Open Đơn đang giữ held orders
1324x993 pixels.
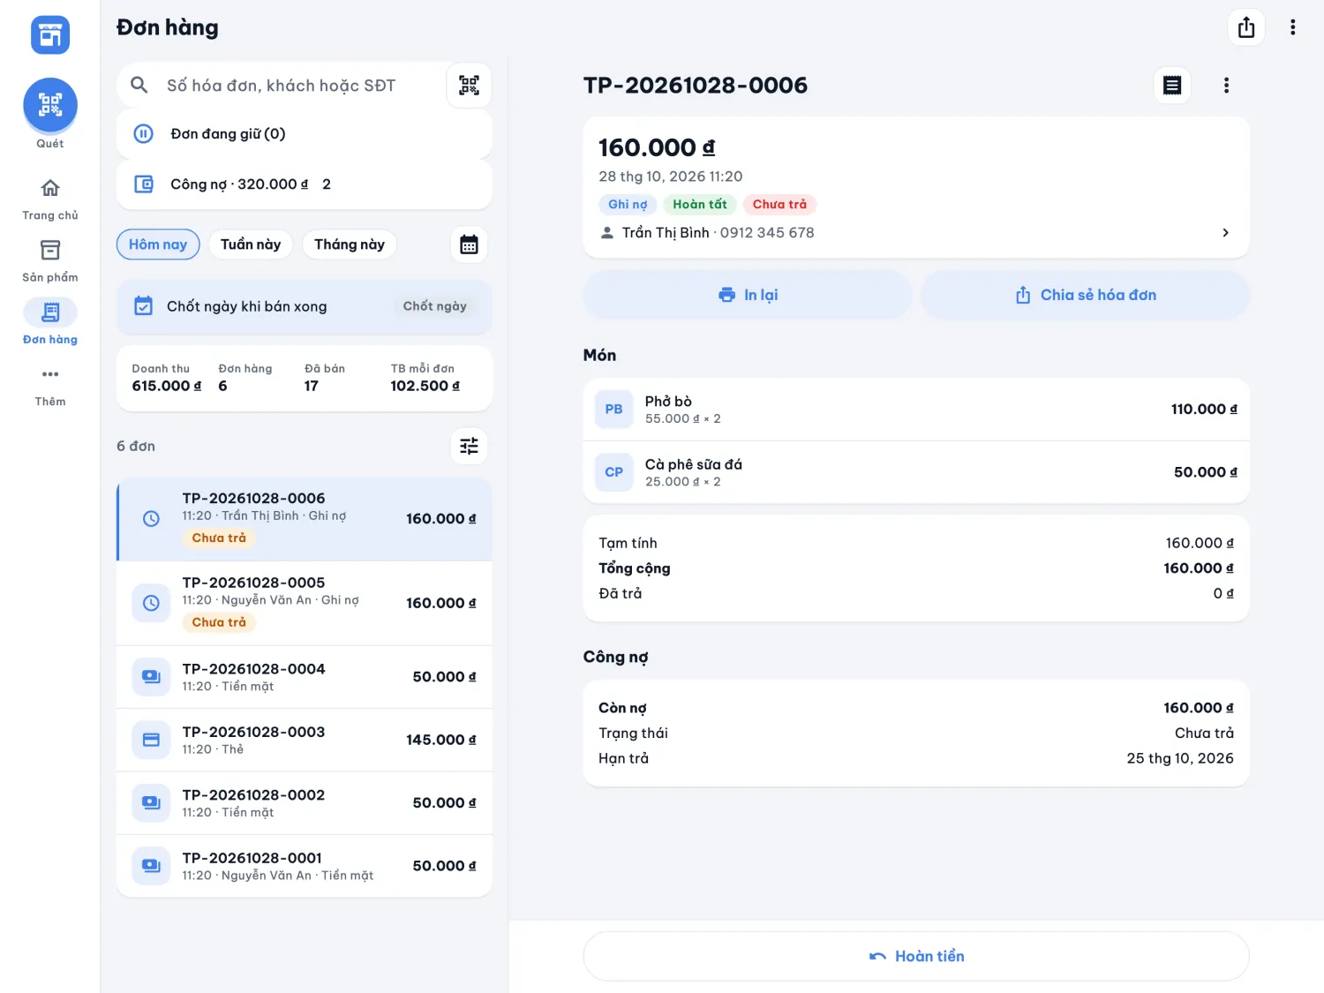click(305, 134)
